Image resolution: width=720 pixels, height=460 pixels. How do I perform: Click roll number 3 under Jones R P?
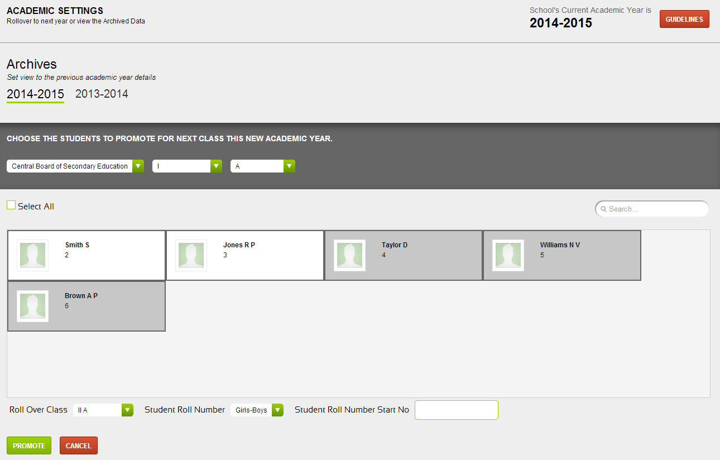pos(225,255)
